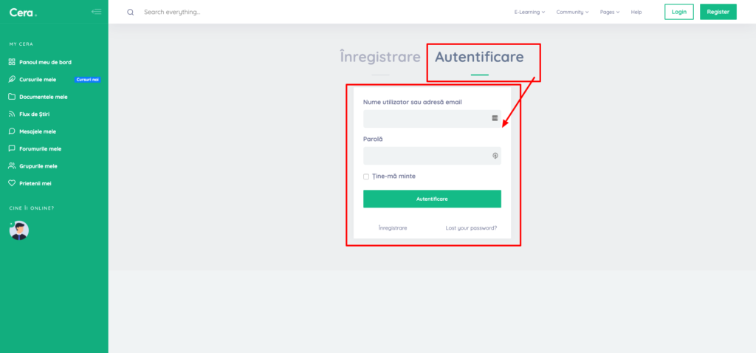Switch to the Înregistrare tab

[x=380, y=57]
